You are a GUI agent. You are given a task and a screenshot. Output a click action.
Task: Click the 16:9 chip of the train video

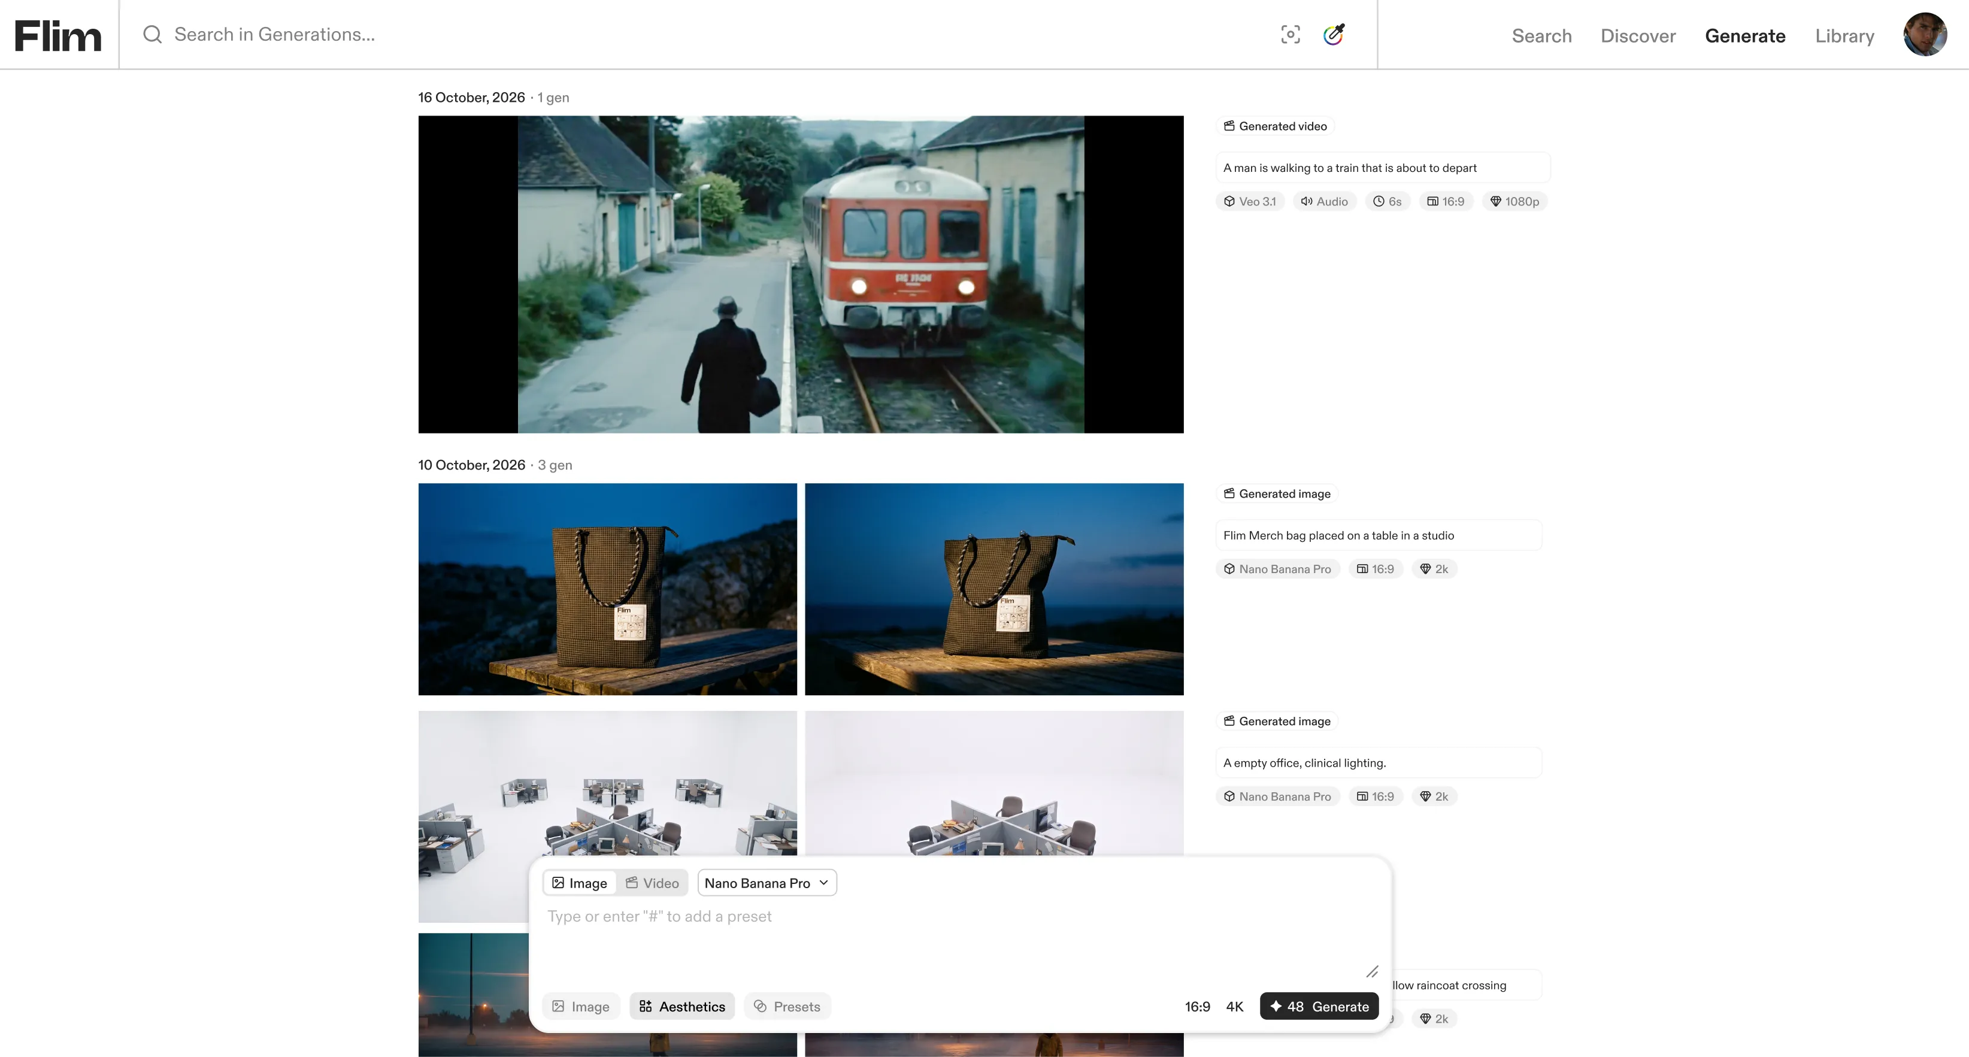click(1446, 202)
